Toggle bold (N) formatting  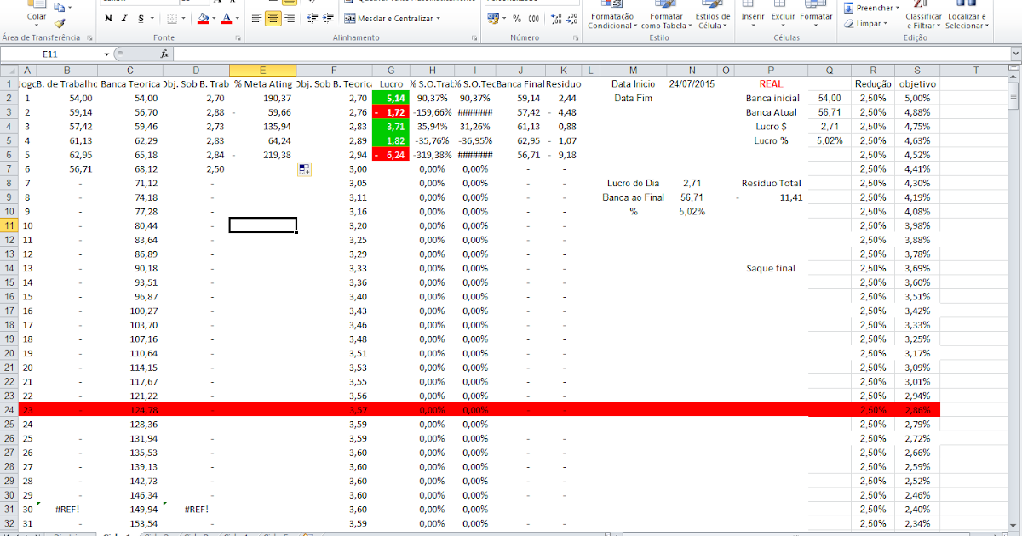109,18
